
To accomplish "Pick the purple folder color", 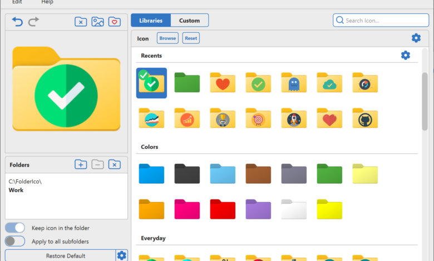I will coord(258,209).
